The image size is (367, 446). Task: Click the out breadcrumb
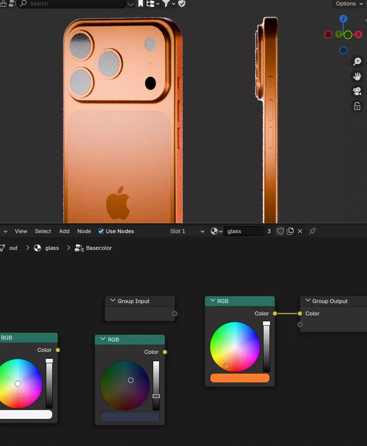(x=13, y=248)
